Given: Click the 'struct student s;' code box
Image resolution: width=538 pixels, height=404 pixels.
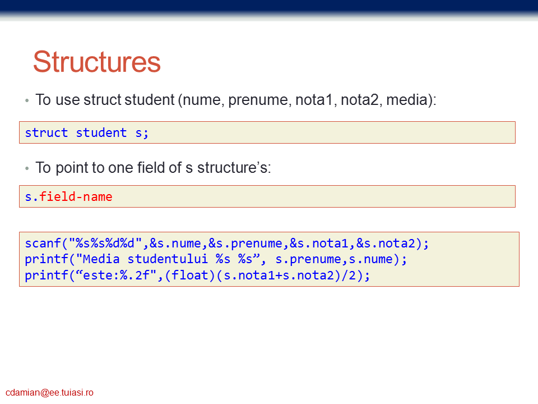Looking at the screenshot, I should coord(267,133).
